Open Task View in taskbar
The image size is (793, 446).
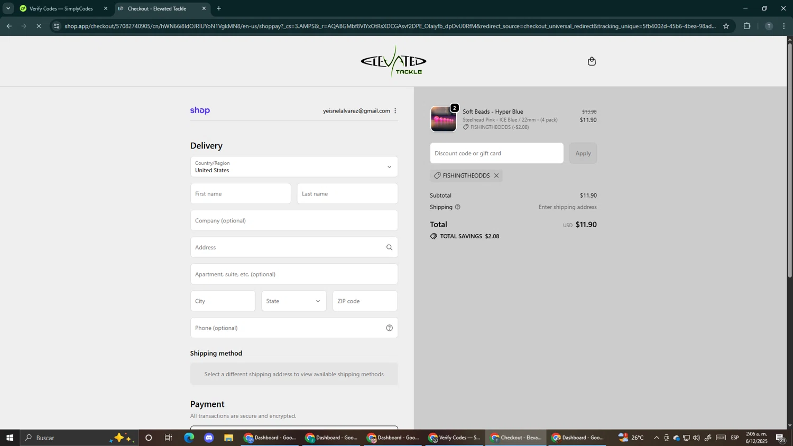click(169, 438)
